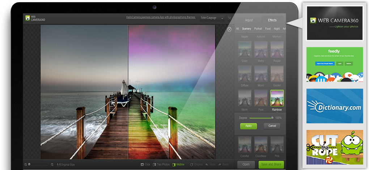Switch to Click compare mode
This screenshot has height=170, width=369.
[x=145, y=165]
